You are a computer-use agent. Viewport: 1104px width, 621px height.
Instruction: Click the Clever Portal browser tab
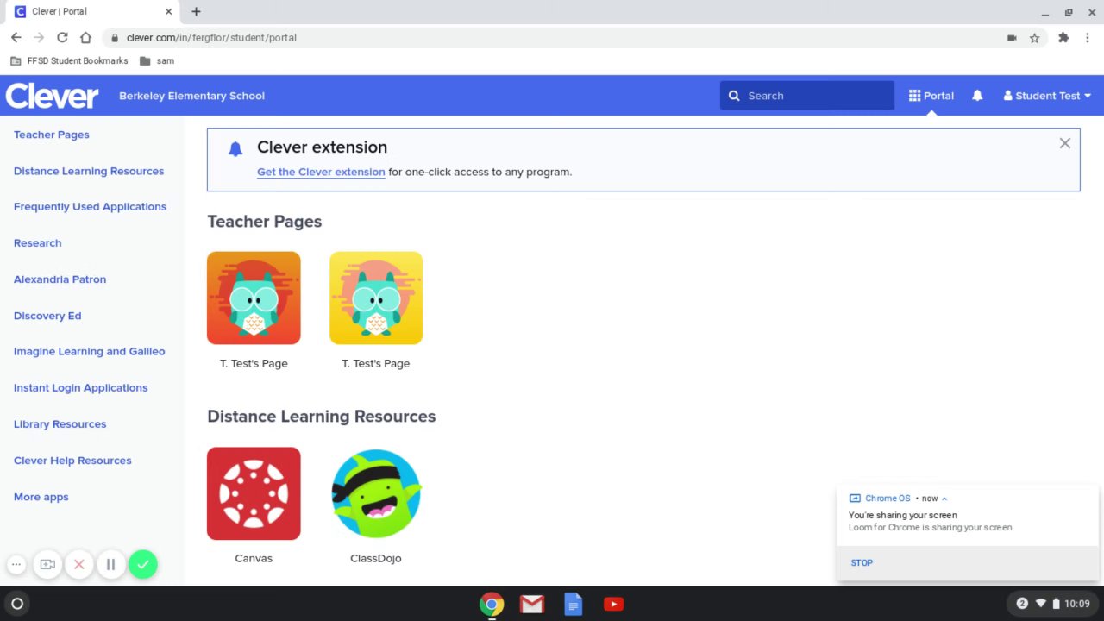(92, 12)
